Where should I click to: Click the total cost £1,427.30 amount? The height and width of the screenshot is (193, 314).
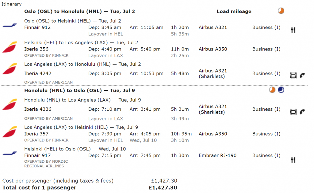[163, 187]
